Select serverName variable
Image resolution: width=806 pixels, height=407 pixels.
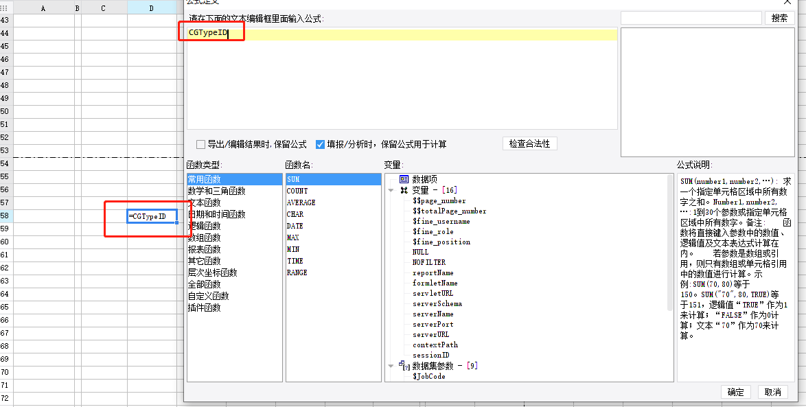tap(433, 314)
